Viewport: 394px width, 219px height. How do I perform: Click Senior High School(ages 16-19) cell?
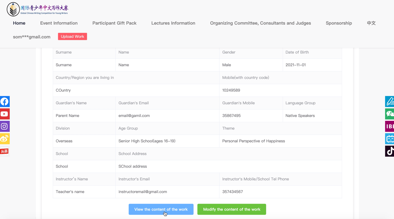point(167,141)
